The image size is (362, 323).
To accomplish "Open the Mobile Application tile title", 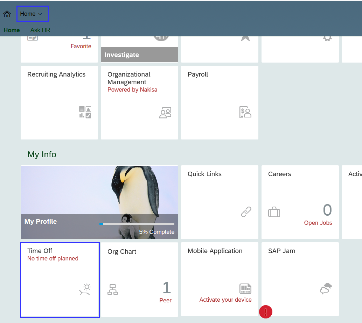I will pos(215,251).
